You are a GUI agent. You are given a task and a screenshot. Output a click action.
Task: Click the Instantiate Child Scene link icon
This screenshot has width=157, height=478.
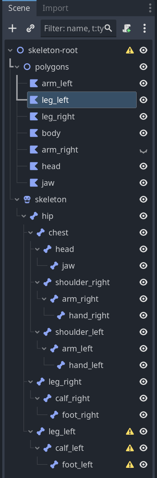tap(30, 28)
